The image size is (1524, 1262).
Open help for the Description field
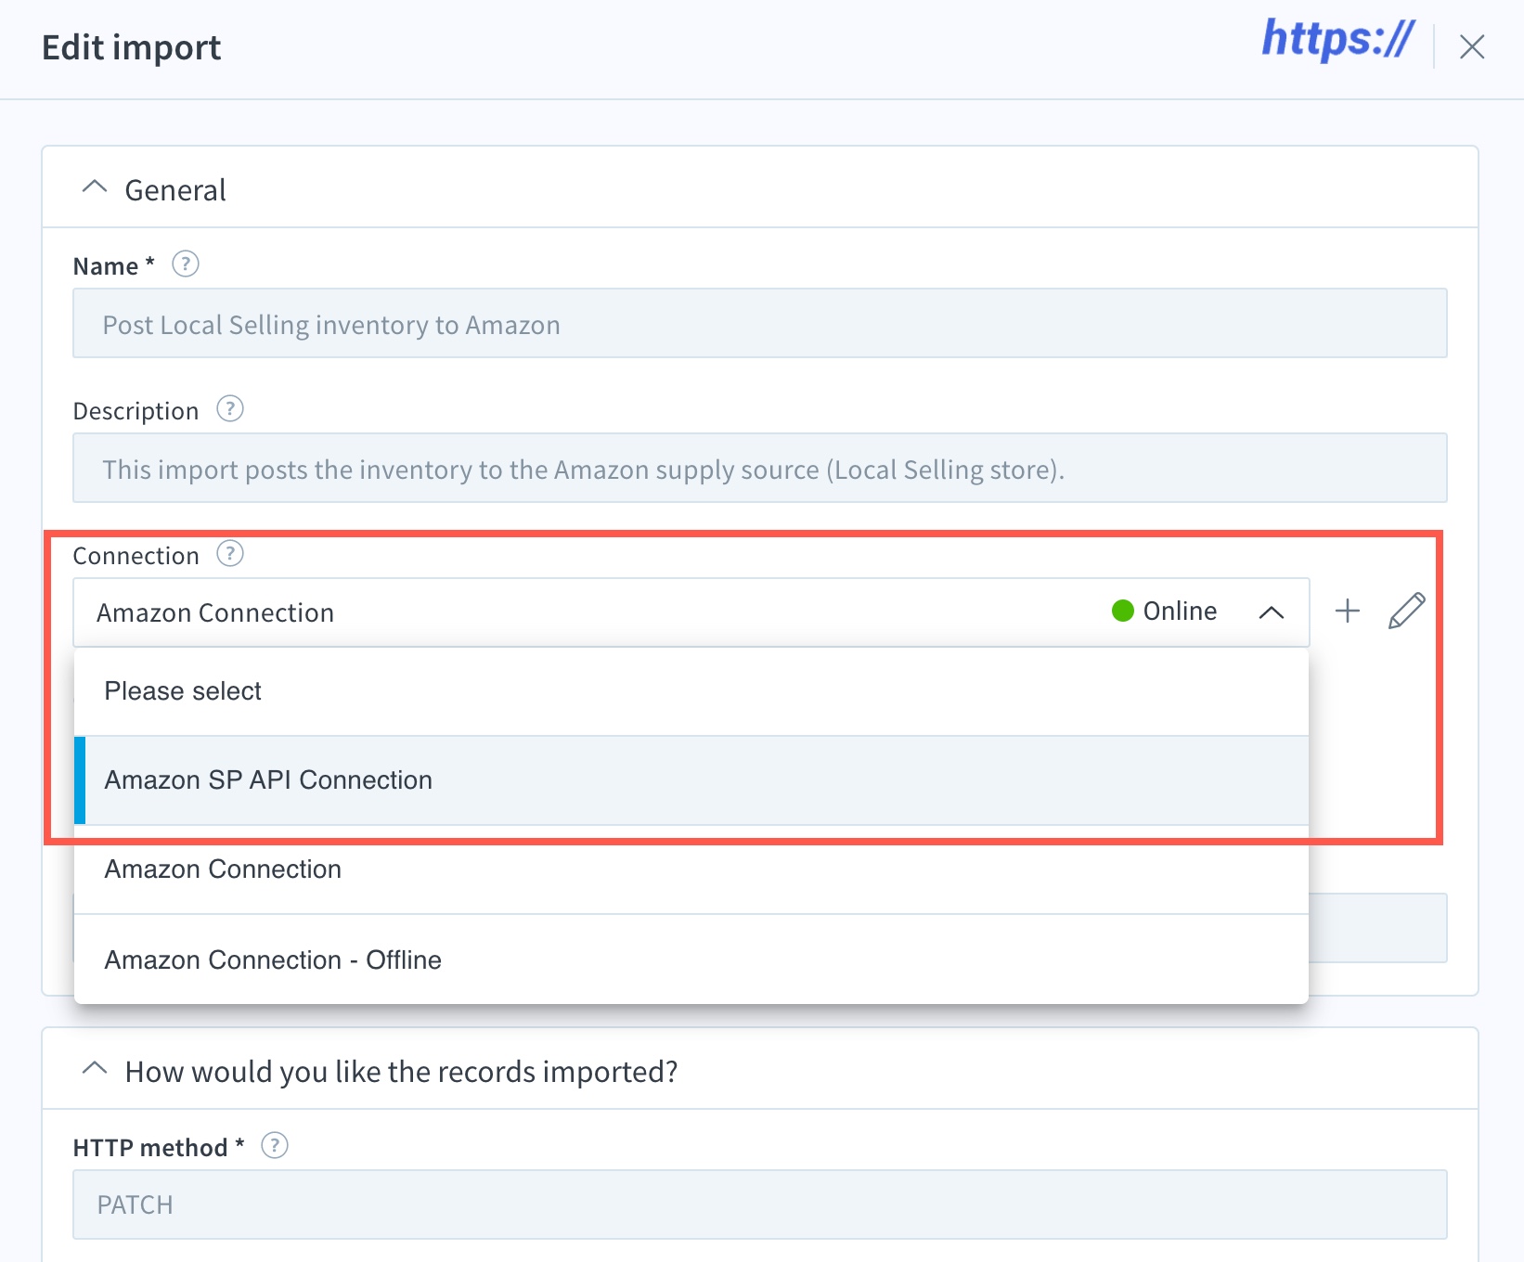pos(230,409)
